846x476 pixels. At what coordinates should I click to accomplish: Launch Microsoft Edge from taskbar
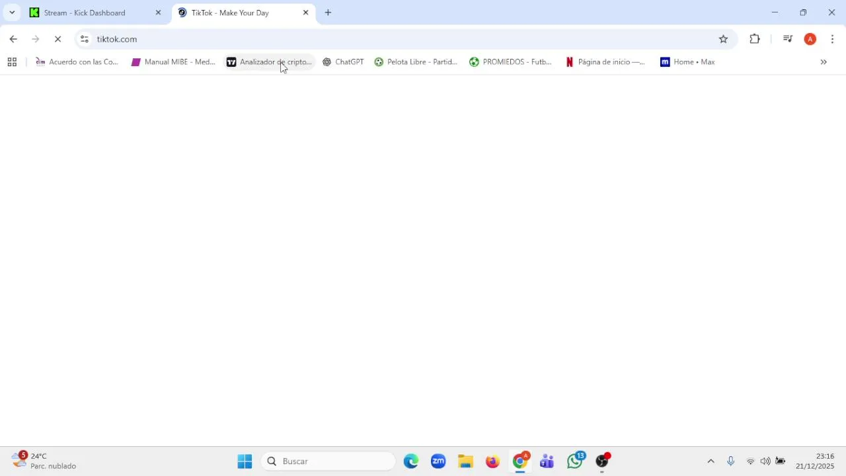[411, 461]
